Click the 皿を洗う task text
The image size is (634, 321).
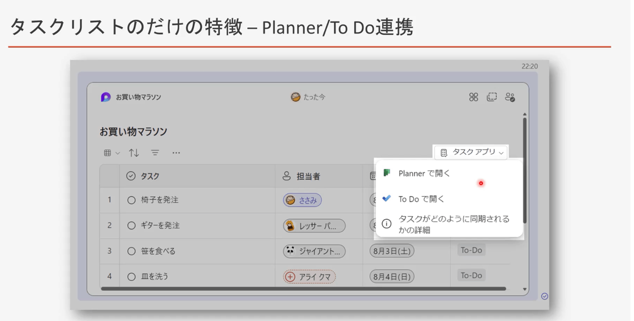point(155,276)
